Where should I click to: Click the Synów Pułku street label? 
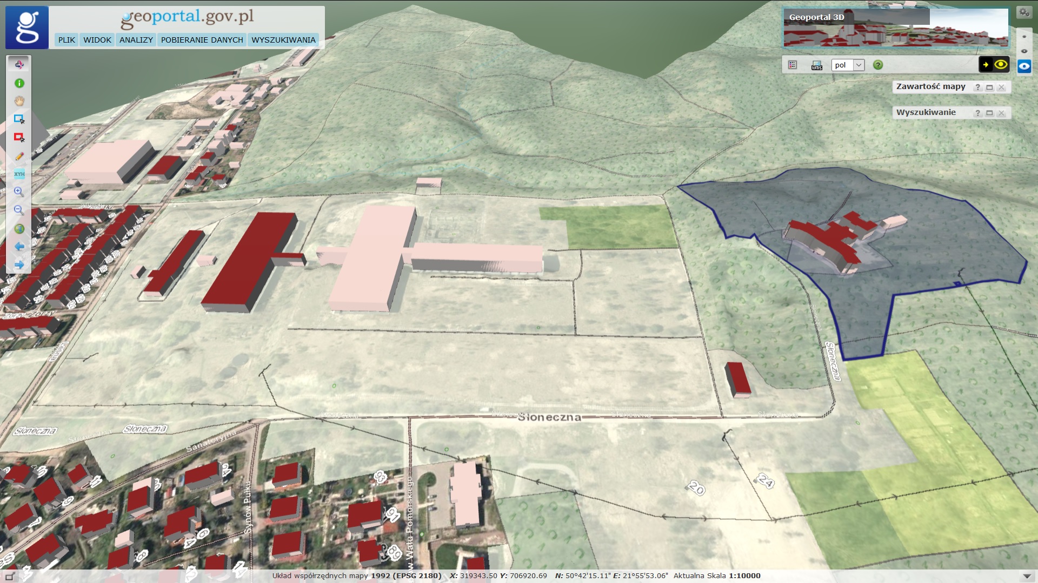coord(248,507)
